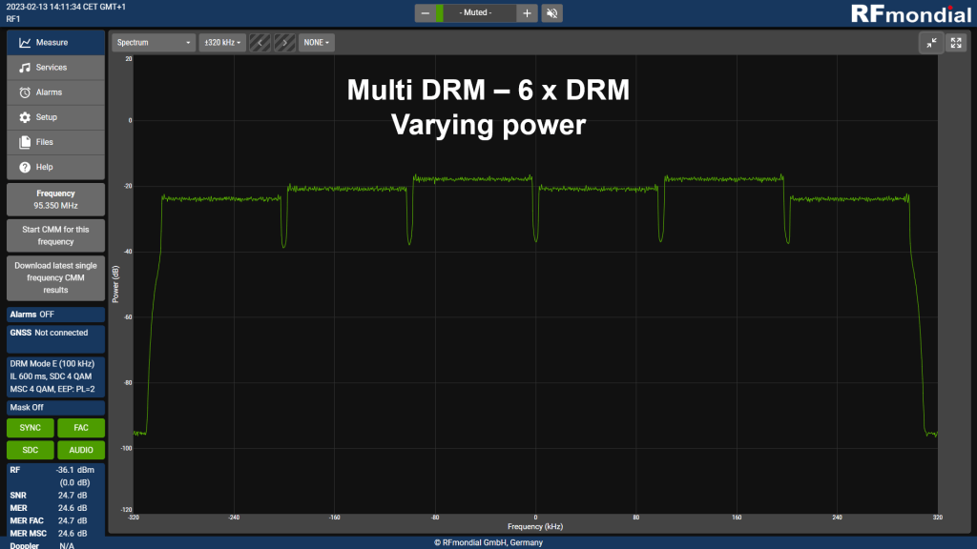
Task: Expand the spectrum view to fullscreen
Action: [x=956, y=42]
